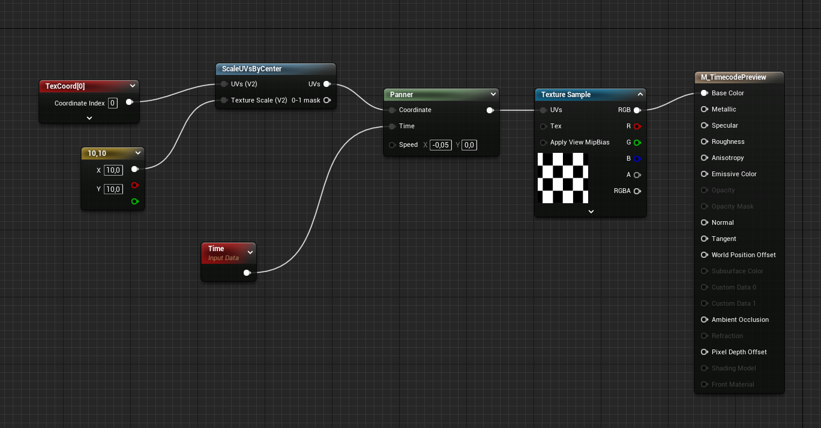Click the RGBA output pin on Texture Sample

click(637, 191)
